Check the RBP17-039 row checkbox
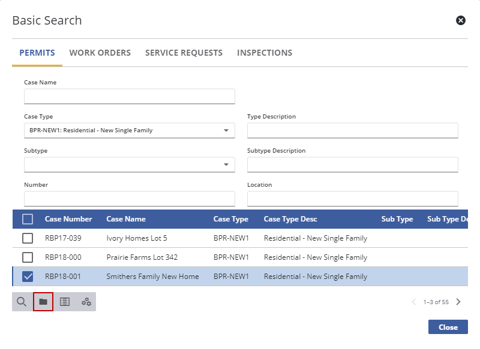 coord(28,238)
